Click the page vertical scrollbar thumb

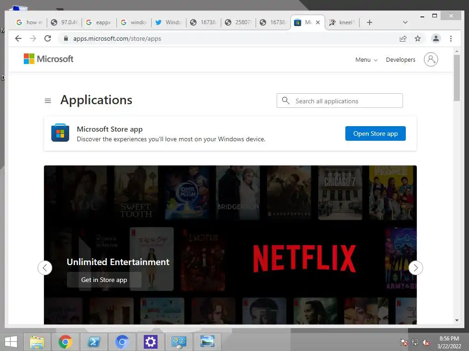[457, 78]
